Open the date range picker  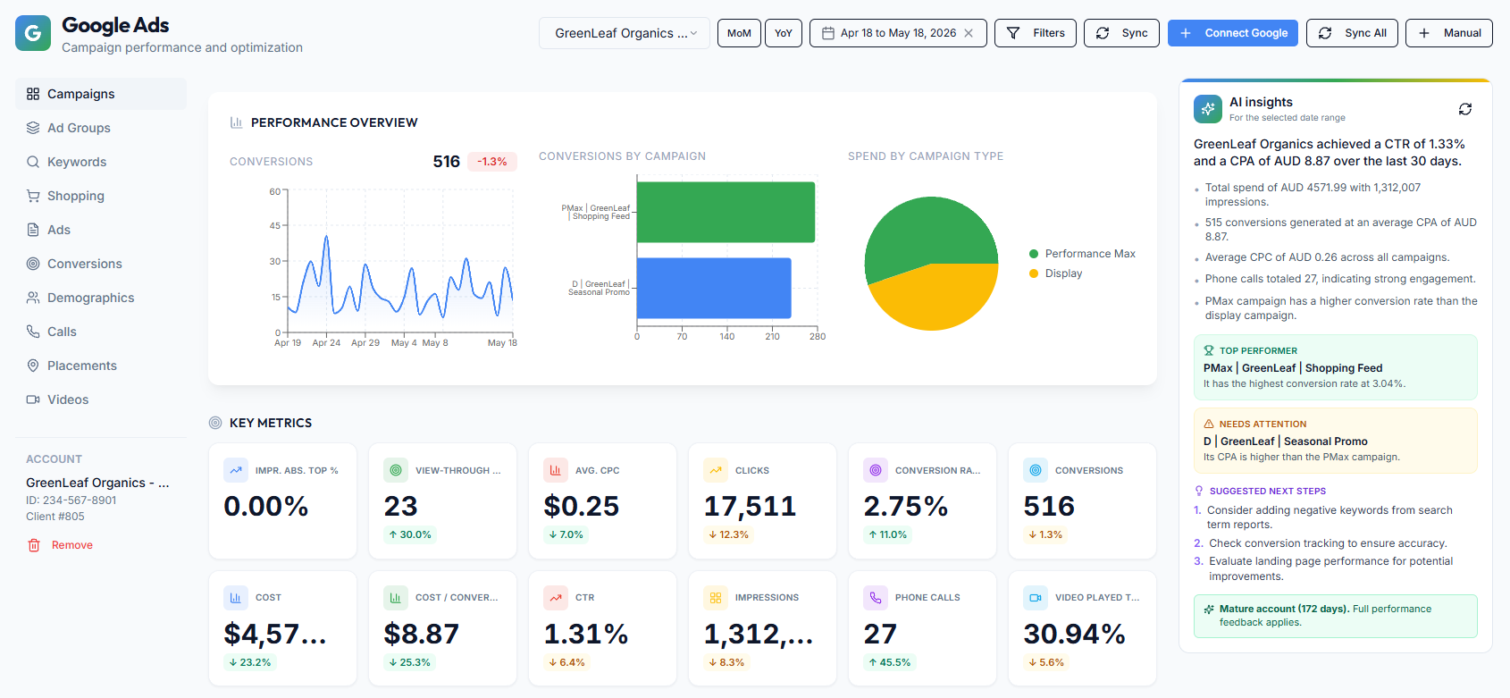(x=898, y=33)
